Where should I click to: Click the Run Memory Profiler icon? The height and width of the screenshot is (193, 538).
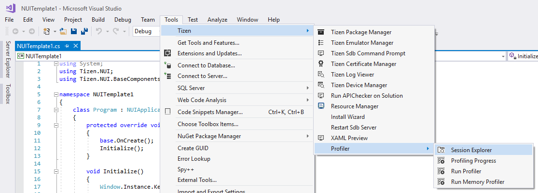coord(441,182)
